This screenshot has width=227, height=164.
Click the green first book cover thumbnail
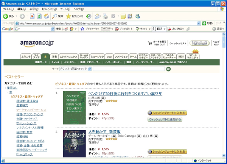(x=75, y=108)
